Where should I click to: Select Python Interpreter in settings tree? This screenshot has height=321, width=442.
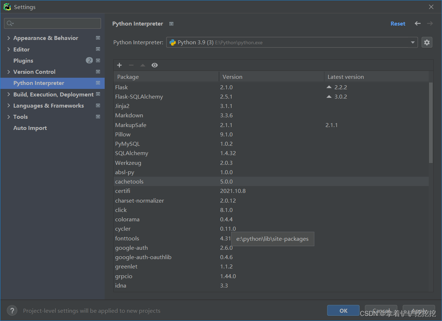pyautogui.click(x=52, y=83)
